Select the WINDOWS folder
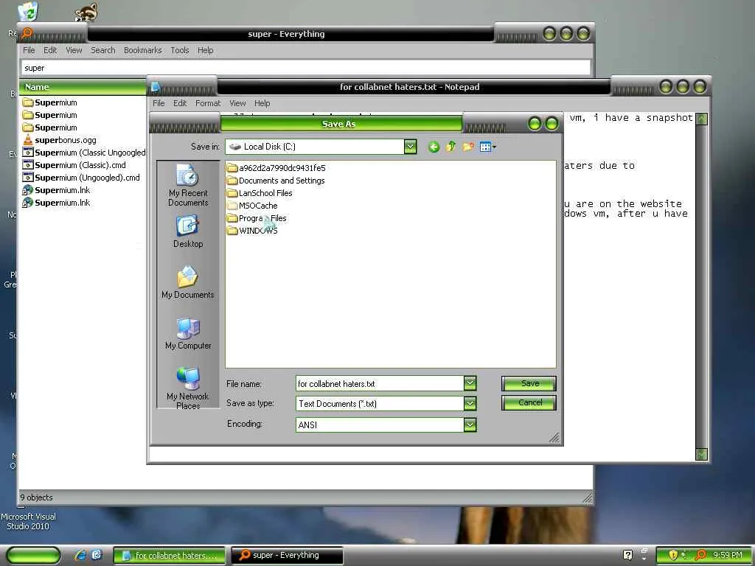The width and height of the screenshot is (755, 566). 252,231
